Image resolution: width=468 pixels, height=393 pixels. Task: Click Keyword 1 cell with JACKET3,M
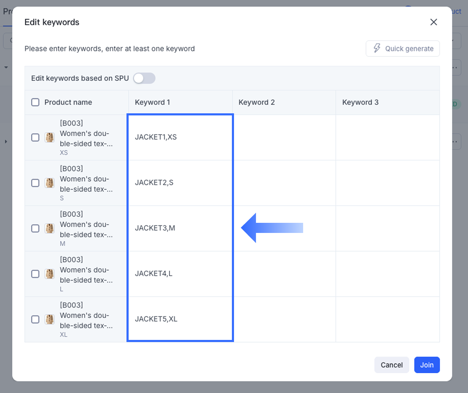tap(180, 228)
